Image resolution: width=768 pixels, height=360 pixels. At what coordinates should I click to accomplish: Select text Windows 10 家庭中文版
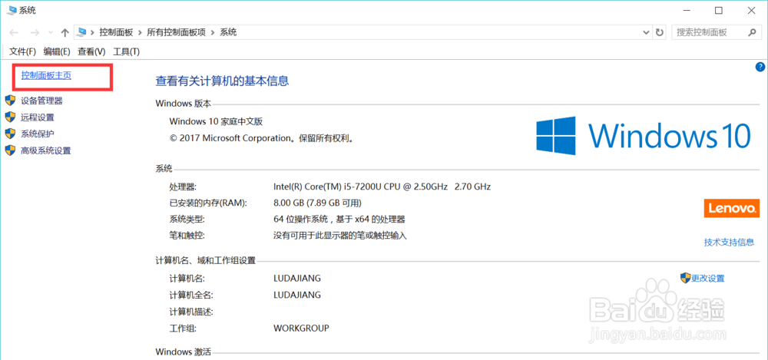click(217, 121)
